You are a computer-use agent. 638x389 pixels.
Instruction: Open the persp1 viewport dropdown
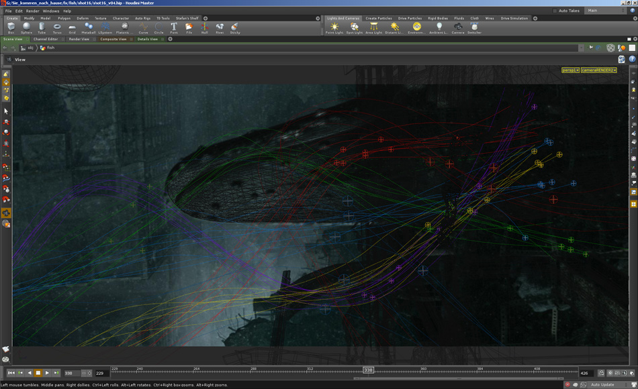[x=570, y=70]
